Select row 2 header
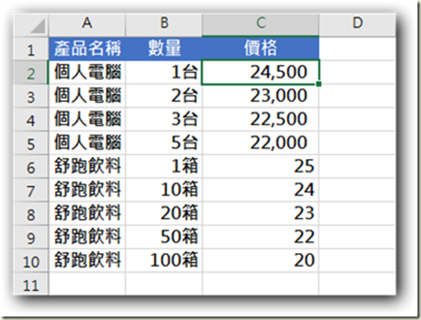 pyautogui.click(x=31, y=72)
